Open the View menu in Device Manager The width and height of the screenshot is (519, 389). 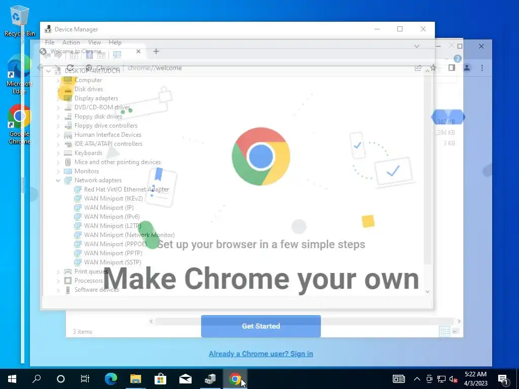[x=94, y=43]
